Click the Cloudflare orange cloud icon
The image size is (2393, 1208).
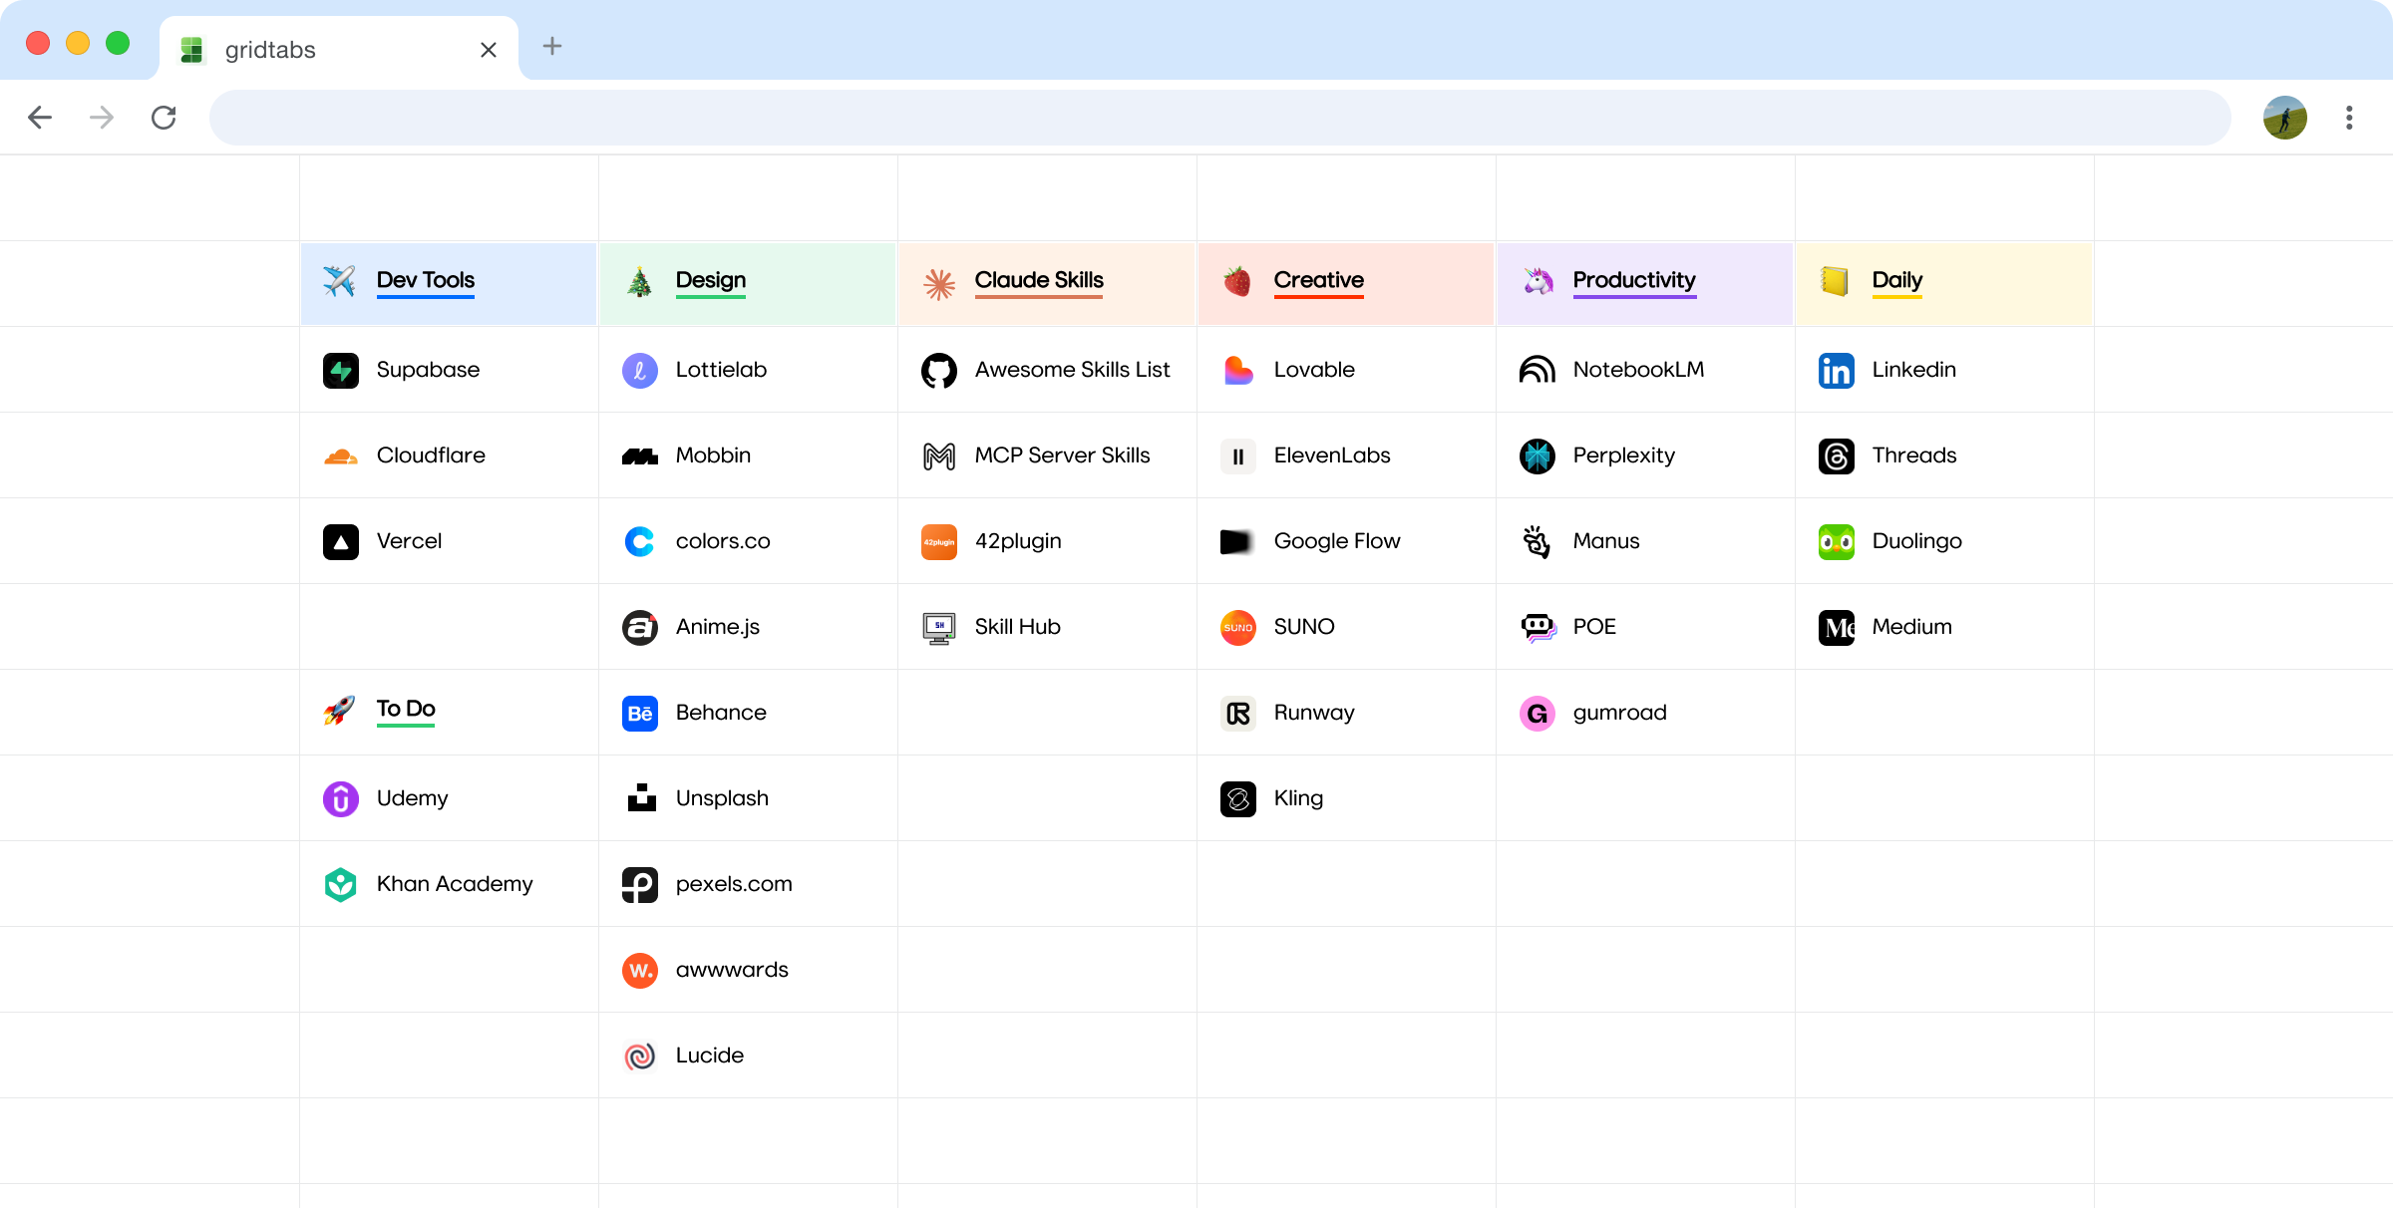[x=341, y=456]
